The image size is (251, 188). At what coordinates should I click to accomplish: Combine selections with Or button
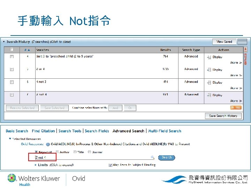click(x=130, y=108)
